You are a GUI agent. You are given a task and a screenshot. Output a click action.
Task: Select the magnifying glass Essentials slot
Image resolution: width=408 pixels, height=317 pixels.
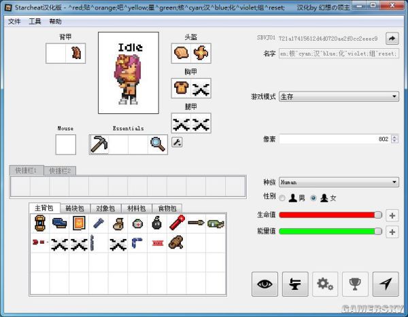(x=158, y=145)
